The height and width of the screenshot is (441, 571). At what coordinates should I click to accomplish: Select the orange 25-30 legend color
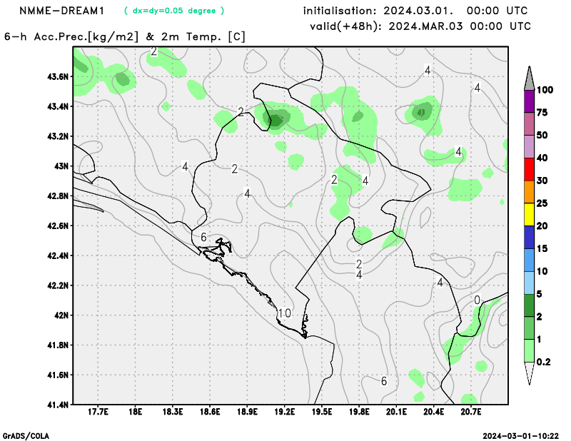(x=529, y=192)
